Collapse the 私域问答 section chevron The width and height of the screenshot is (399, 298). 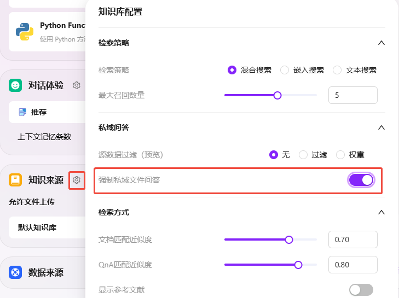pos(381,127)
